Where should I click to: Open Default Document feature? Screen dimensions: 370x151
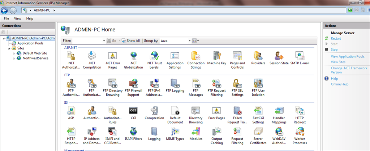[175, 115]
